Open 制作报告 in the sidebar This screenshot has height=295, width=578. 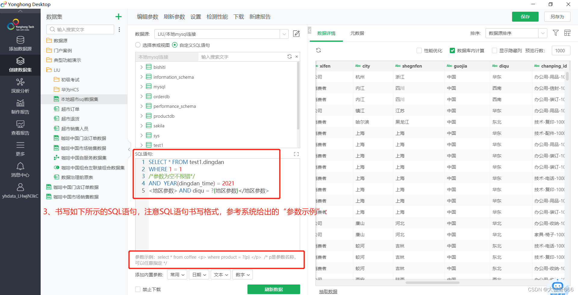click(x=20, y=107)
